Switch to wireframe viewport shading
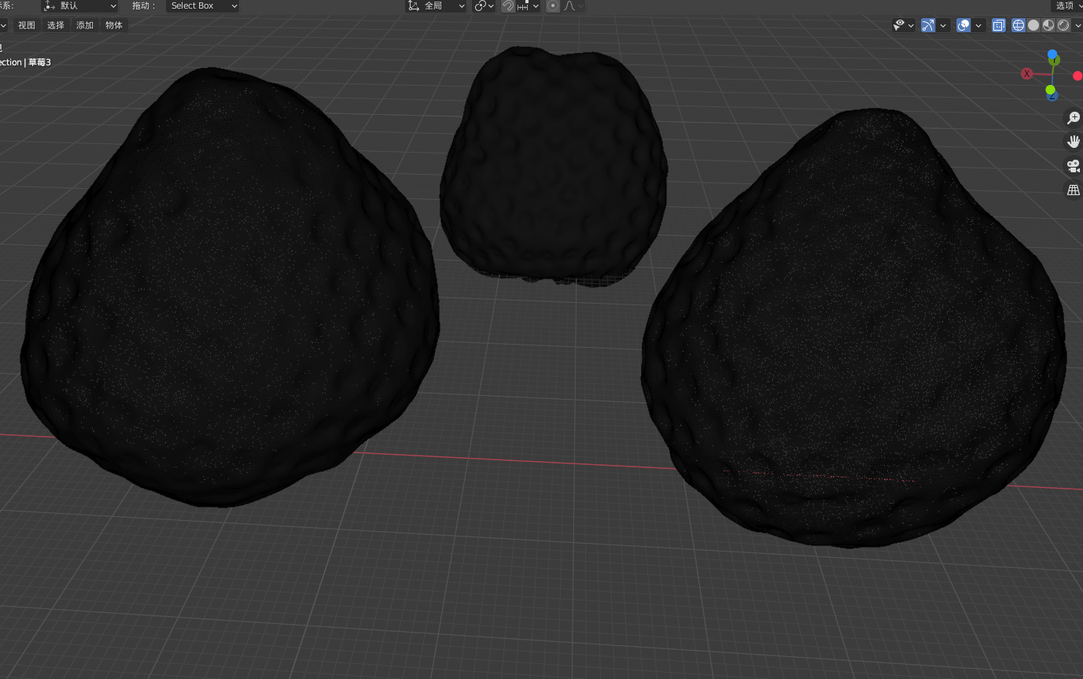 [1019, 25]
